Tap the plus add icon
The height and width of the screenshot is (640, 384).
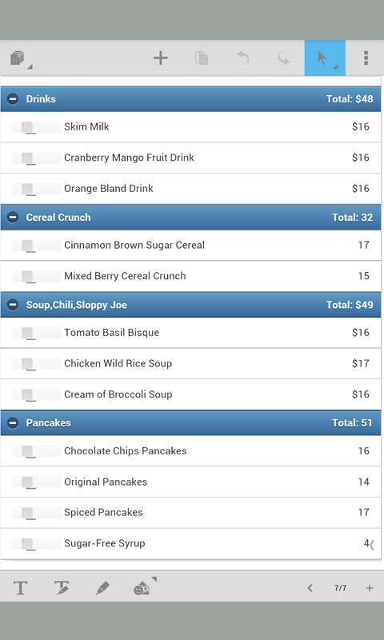click(160, 58)
